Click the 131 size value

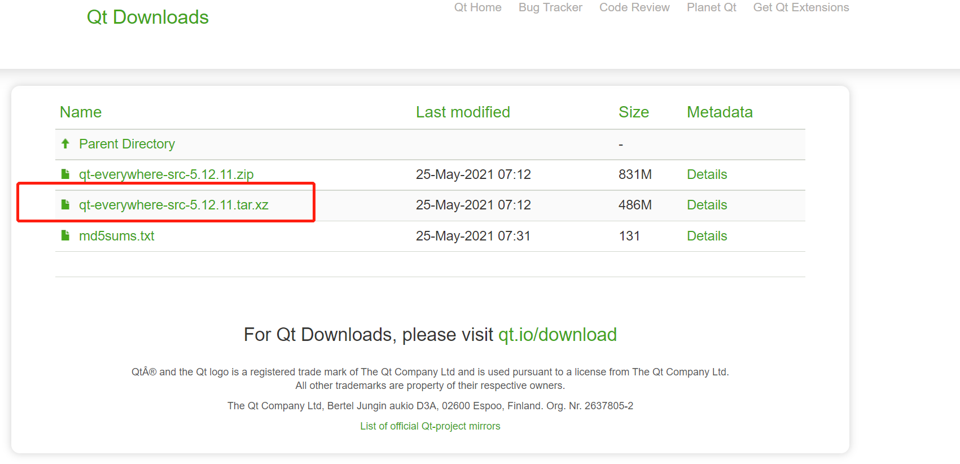629,236
